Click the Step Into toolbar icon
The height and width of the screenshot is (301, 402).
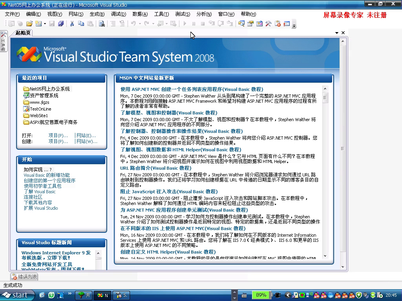click(x=212, y=24)
